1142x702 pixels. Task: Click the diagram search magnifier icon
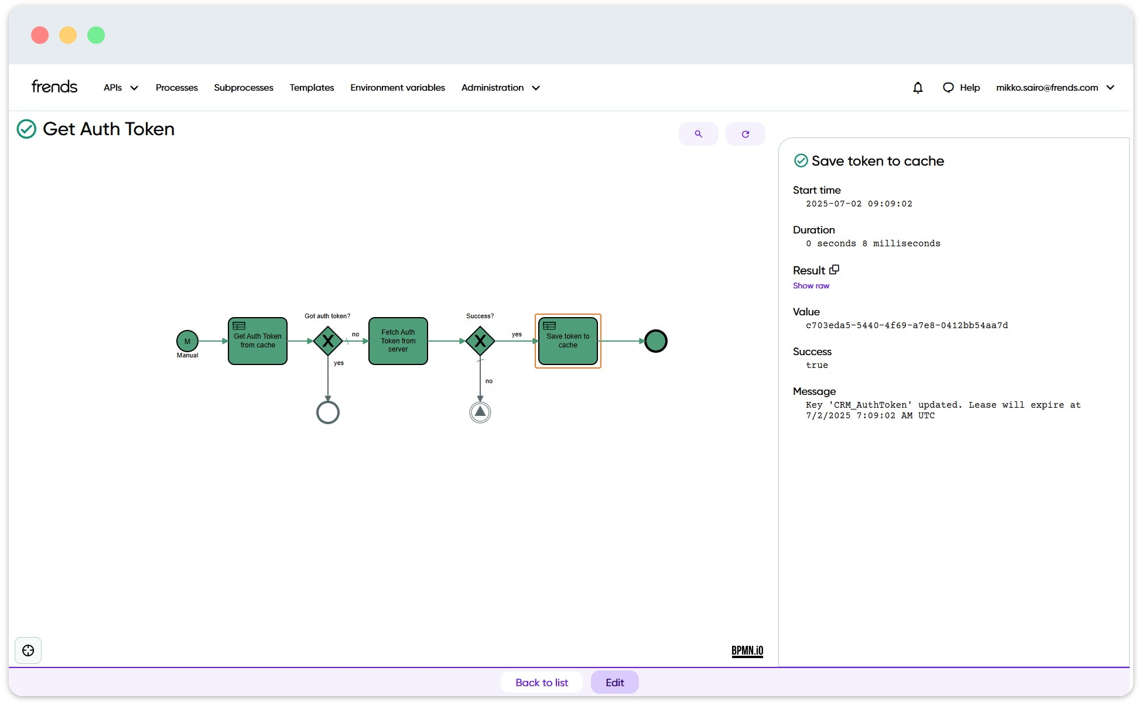click(698, 133)
